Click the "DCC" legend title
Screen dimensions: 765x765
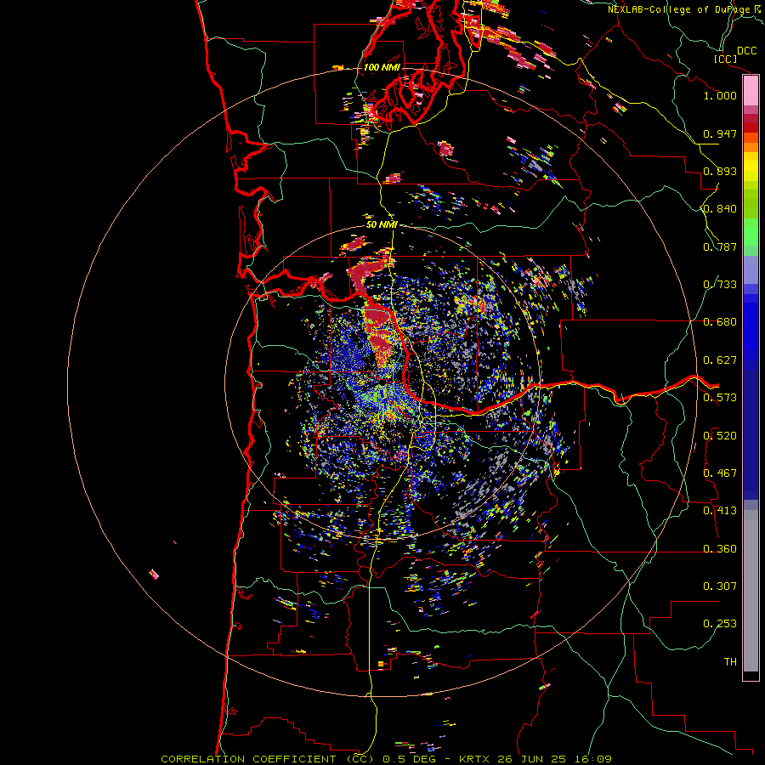click(746, 51)
